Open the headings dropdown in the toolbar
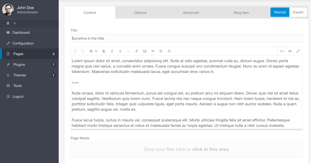This screenshot has height=163, width=311. point(93,51)
